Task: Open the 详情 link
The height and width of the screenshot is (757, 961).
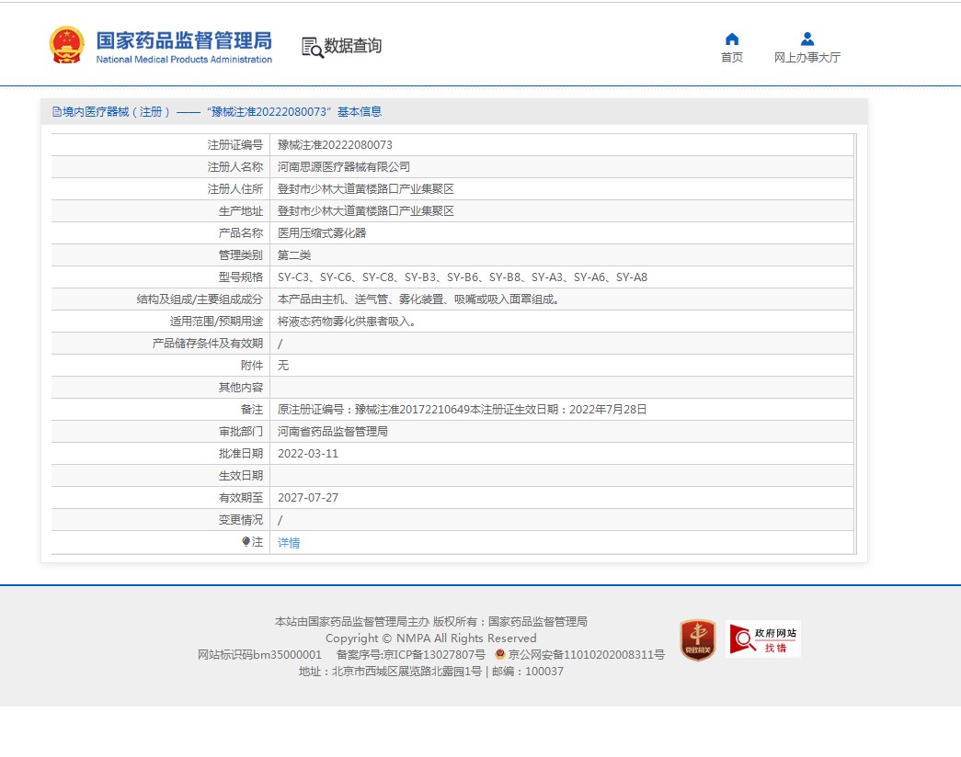Action: point(289,543)
